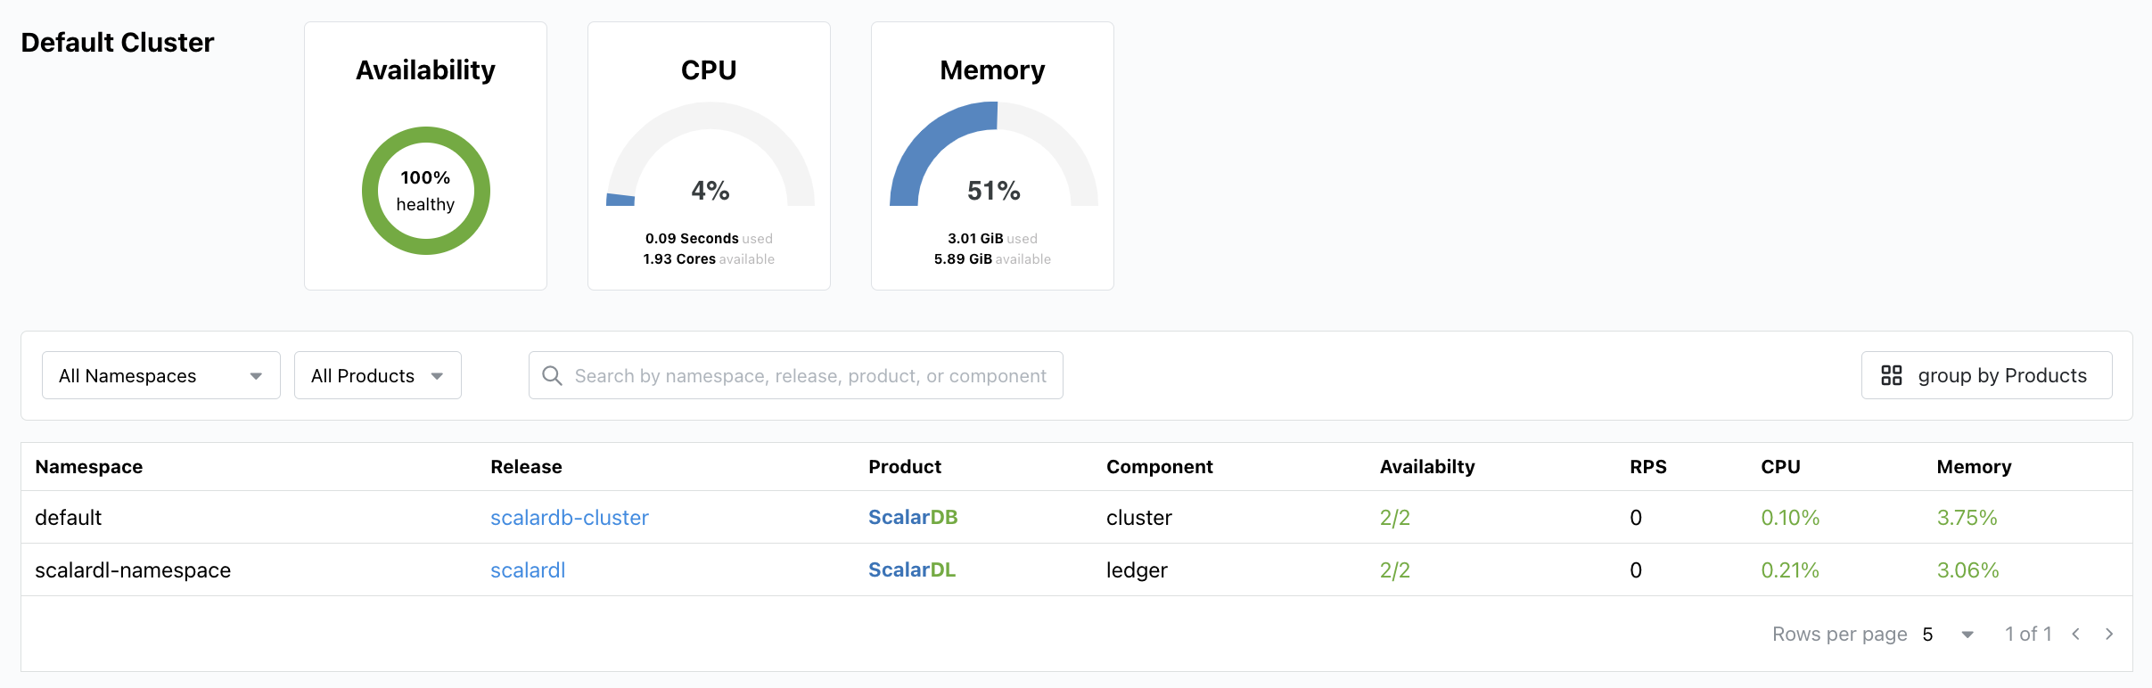Screen dimensions: 2152x688
Task: Open the scalardl release link
Action: pos(528,570)
